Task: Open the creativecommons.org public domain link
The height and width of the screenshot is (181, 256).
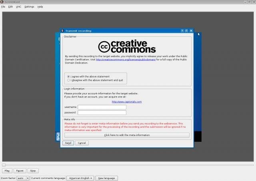Action: click(x=126, y=60)
